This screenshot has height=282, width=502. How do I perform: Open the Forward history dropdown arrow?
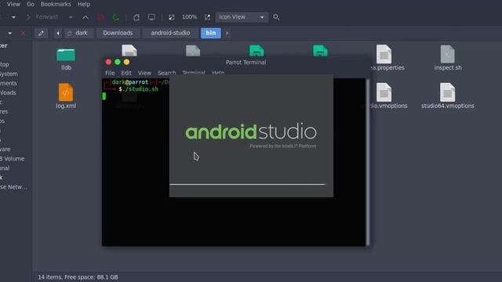tap(71, 17)
